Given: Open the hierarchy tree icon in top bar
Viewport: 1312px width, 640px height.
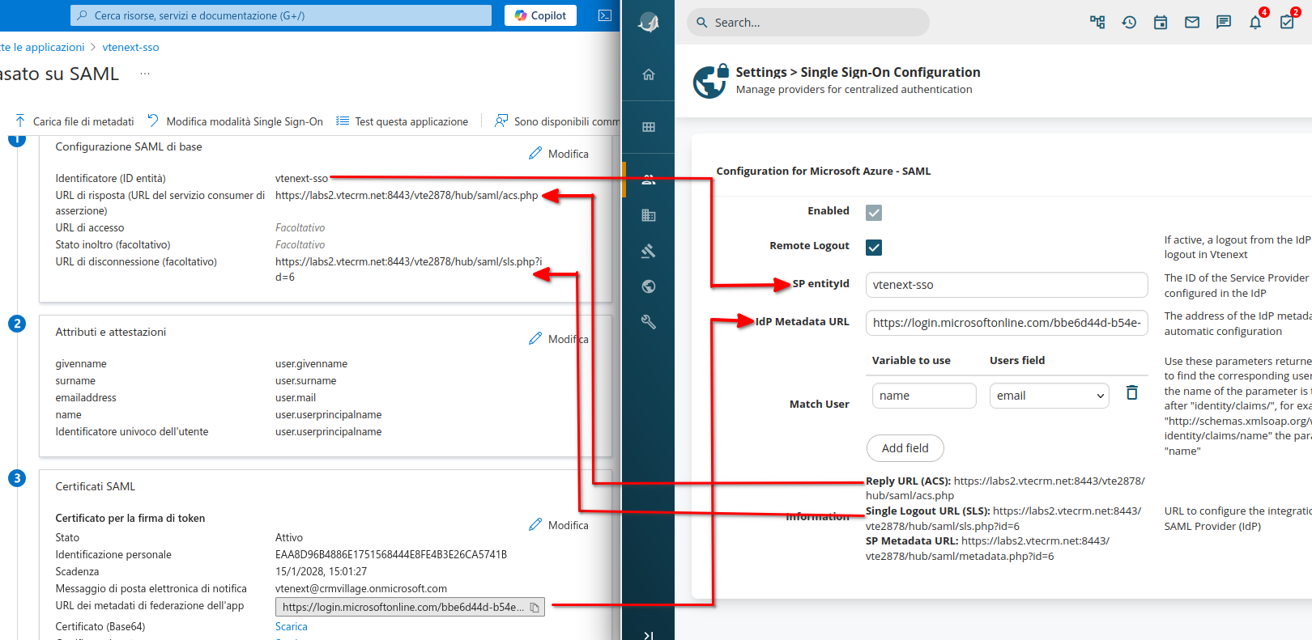Looking at the screenshot, I should (1097, 23).
